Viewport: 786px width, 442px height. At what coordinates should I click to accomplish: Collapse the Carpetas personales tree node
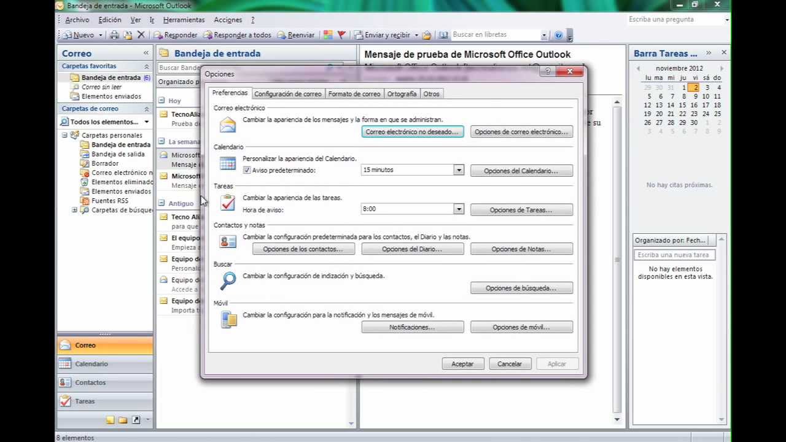(64, 135)
